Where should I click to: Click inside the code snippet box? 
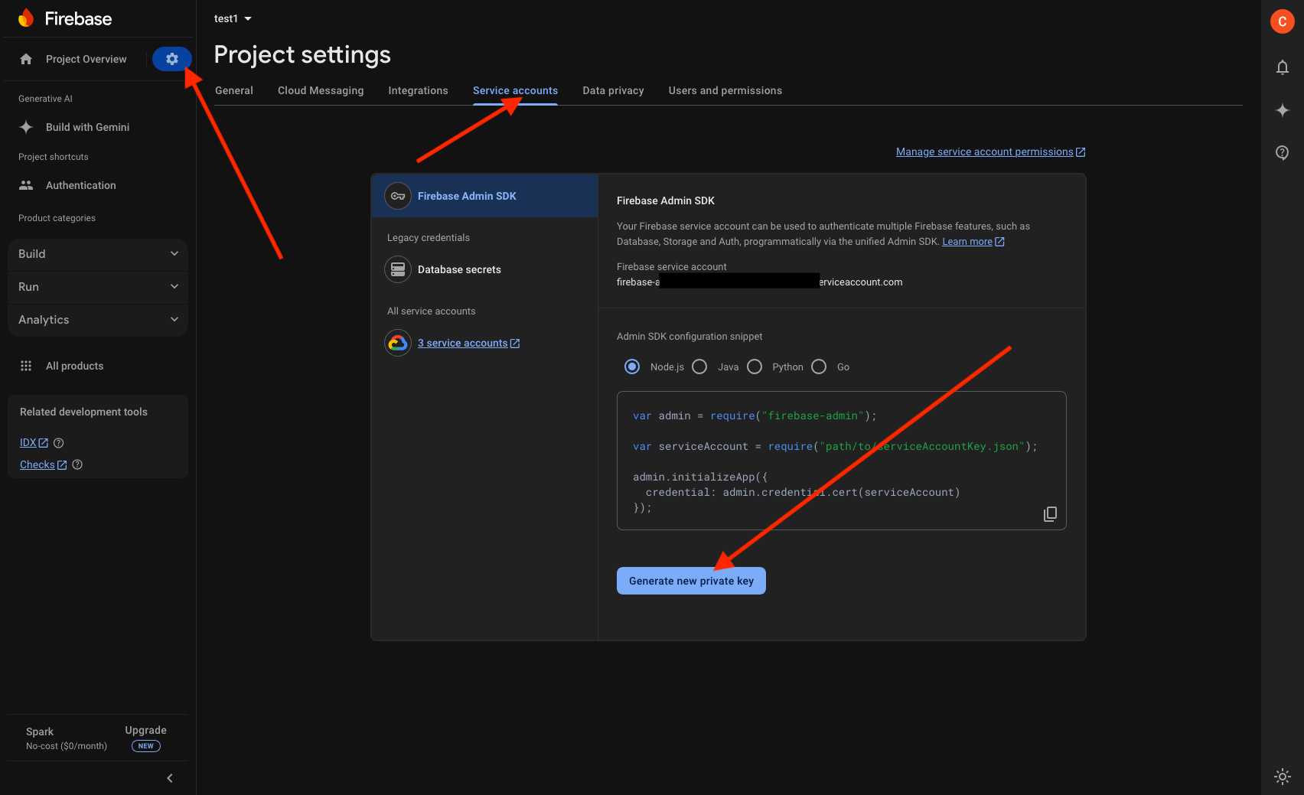(841, 461)
